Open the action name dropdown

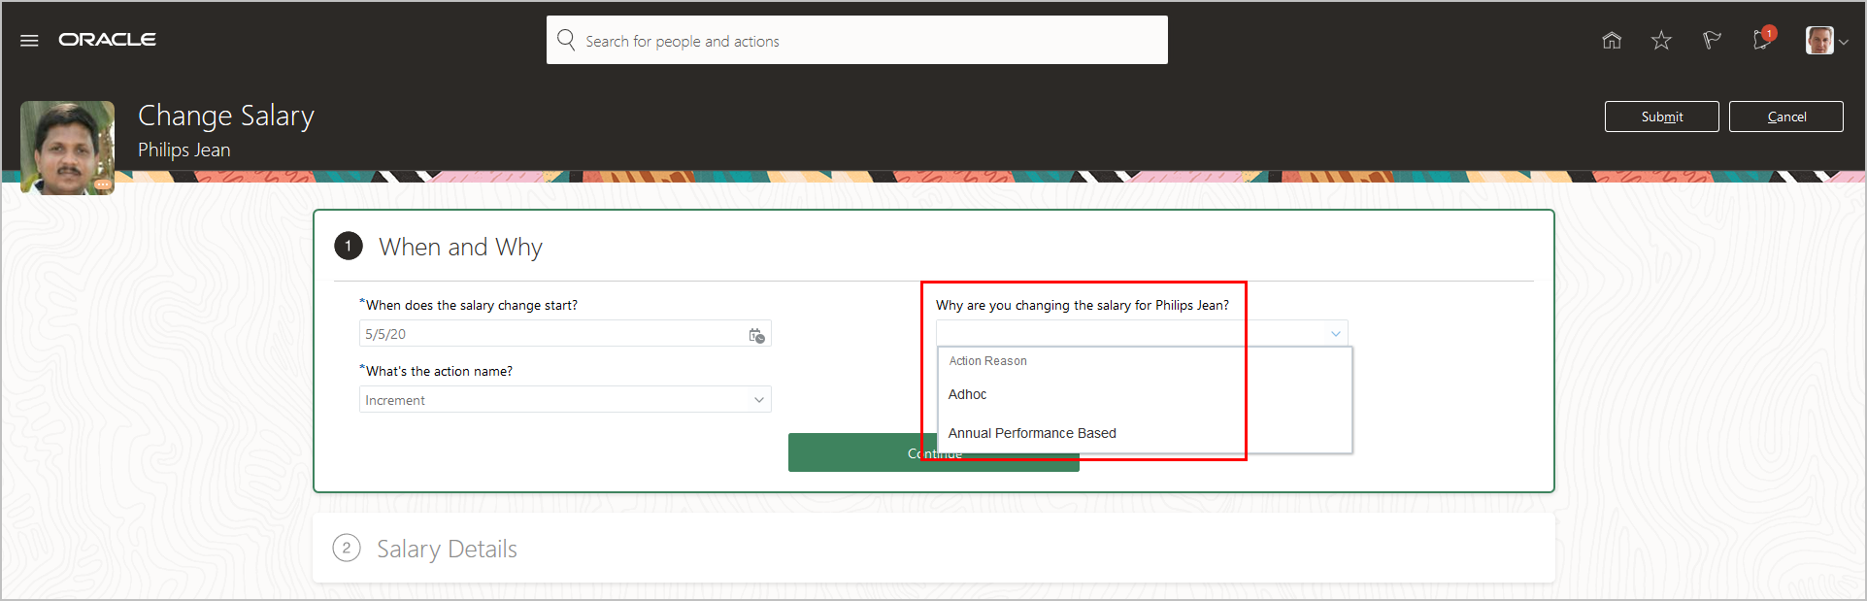758,400
